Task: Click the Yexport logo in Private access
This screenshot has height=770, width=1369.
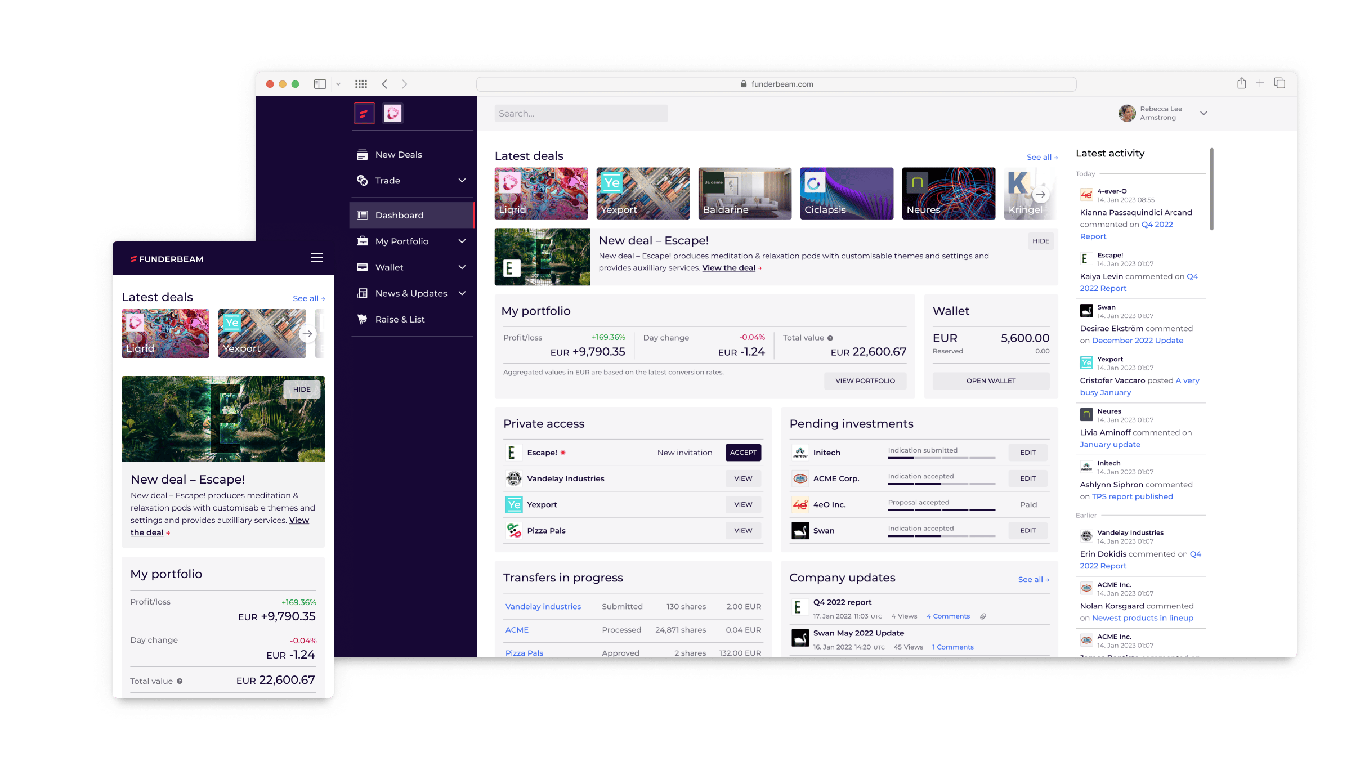Action: [x=514, y=504]
